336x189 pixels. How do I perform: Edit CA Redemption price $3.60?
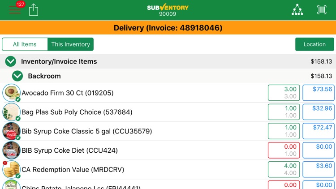point(319,169)
